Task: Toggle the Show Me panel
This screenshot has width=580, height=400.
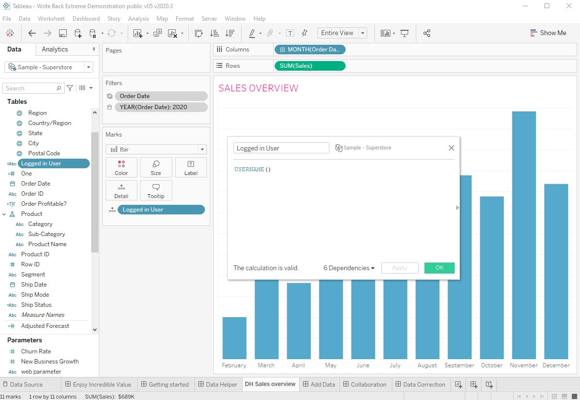Action: point(548,33)
